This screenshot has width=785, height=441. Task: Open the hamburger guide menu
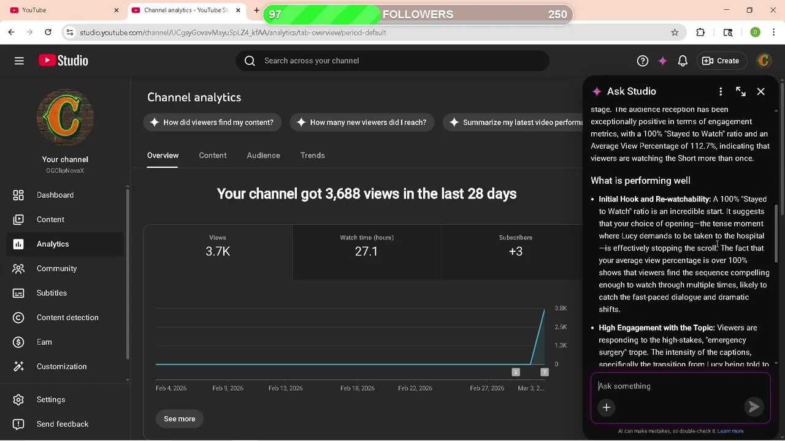19,61
